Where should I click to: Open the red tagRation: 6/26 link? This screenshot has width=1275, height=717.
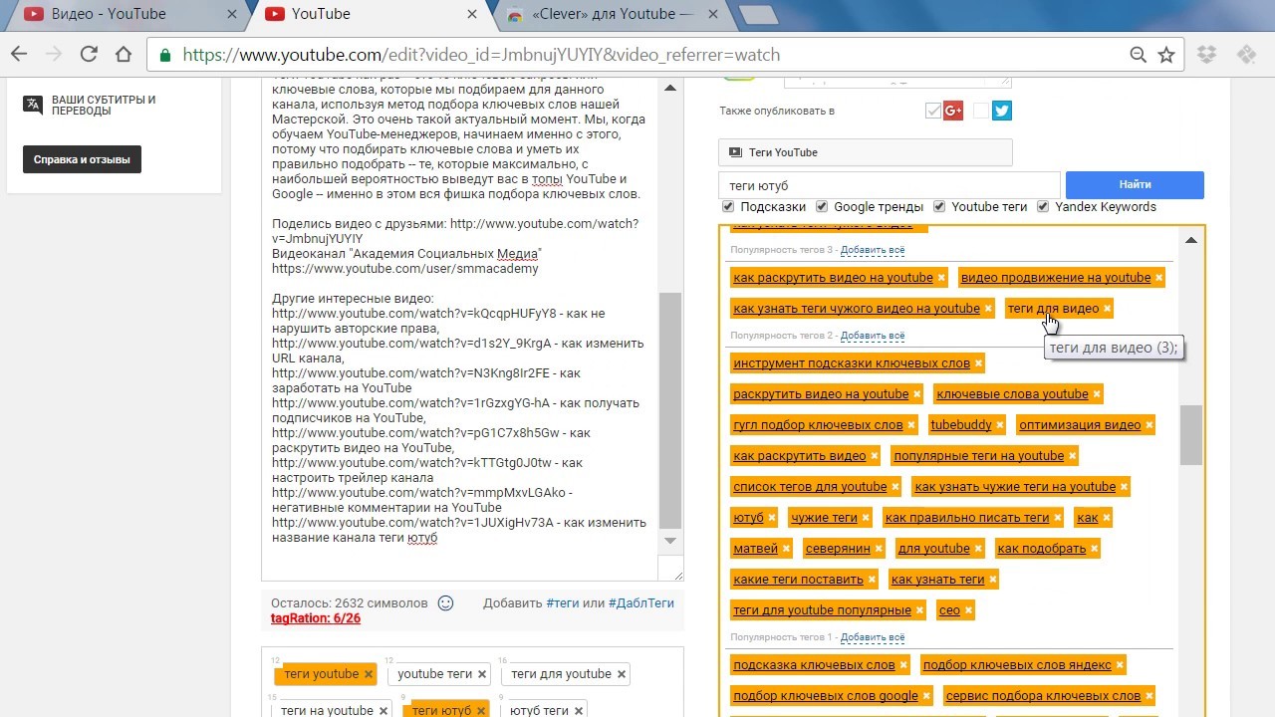click(316, 618)
